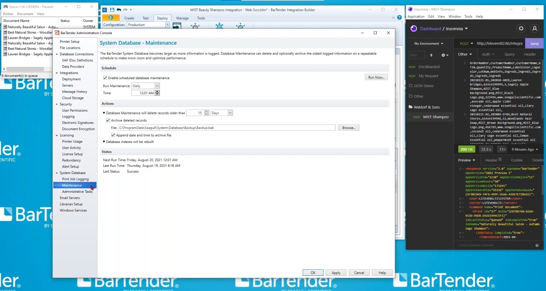The image size is (546, 291).
Task: Increase the records-older-than value of 15
Action: click(x=206, y=112)
